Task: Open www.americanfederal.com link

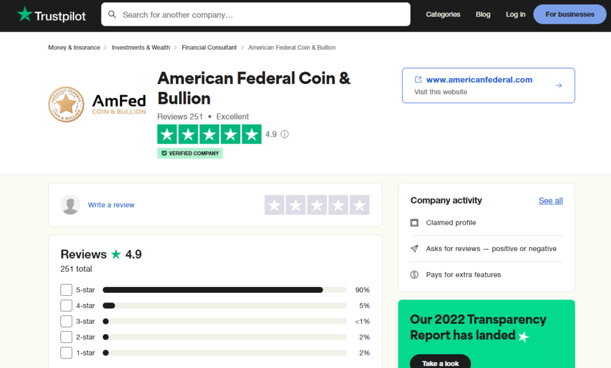Action: click(479, 79)
